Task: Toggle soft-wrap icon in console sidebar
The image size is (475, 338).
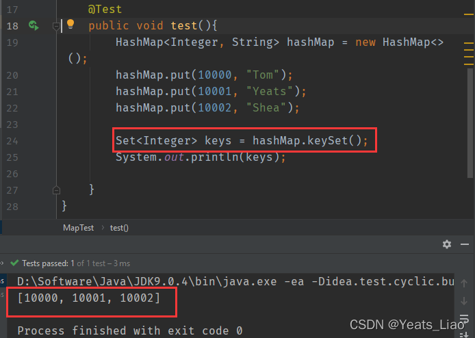Action: point(464,319)
